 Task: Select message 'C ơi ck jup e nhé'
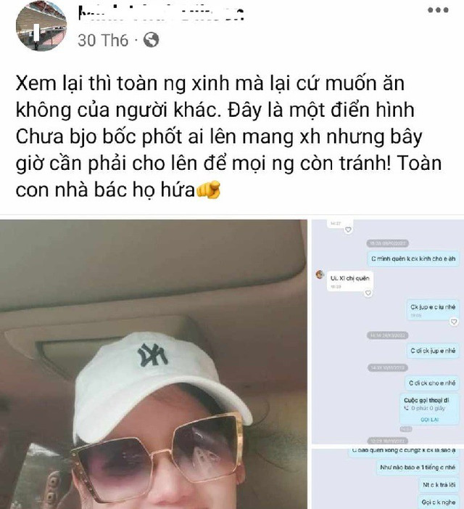[x=433, y=351]
